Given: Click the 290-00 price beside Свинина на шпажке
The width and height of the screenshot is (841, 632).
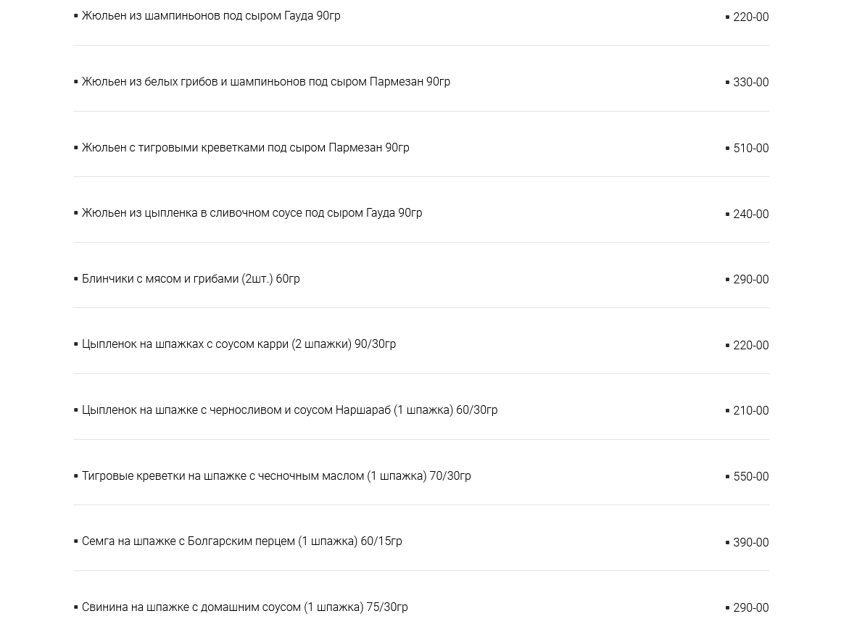Looking at the screenshot, I should coord(750,608).
